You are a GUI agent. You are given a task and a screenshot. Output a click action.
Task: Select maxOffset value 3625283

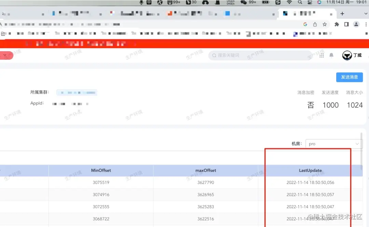pyautogui.click(x=206, y=207)
